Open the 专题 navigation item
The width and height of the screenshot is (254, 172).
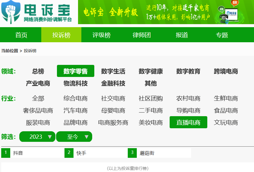[x=222, y=35]
